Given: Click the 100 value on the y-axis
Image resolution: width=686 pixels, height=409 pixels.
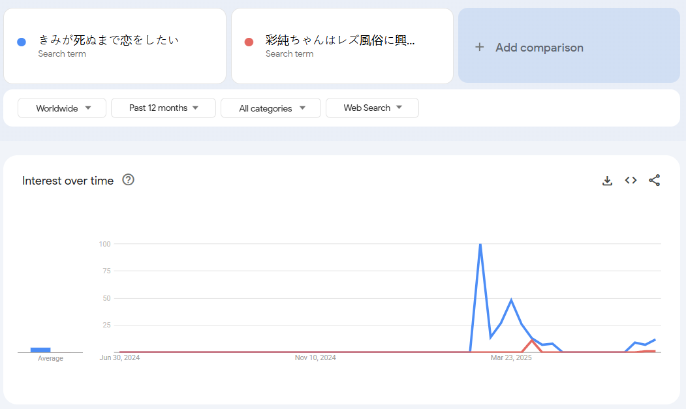Looking at the screenshot, I should tap(104, 244).
